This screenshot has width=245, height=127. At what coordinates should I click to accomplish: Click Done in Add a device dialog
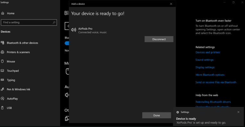point(156,115)
